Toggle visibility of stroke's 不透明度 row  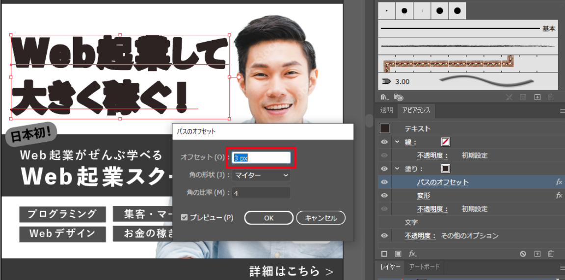(384, 155)
